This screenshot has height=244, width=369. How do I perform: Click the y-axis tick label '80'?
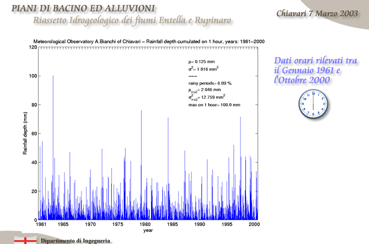[34, 105]
